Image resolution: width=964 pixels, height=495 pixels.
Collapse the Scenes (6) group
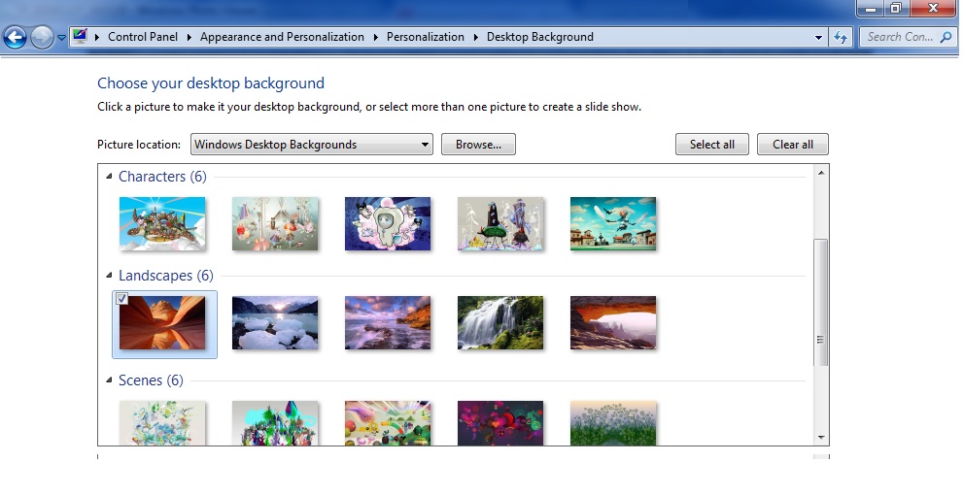pos(109,380)
